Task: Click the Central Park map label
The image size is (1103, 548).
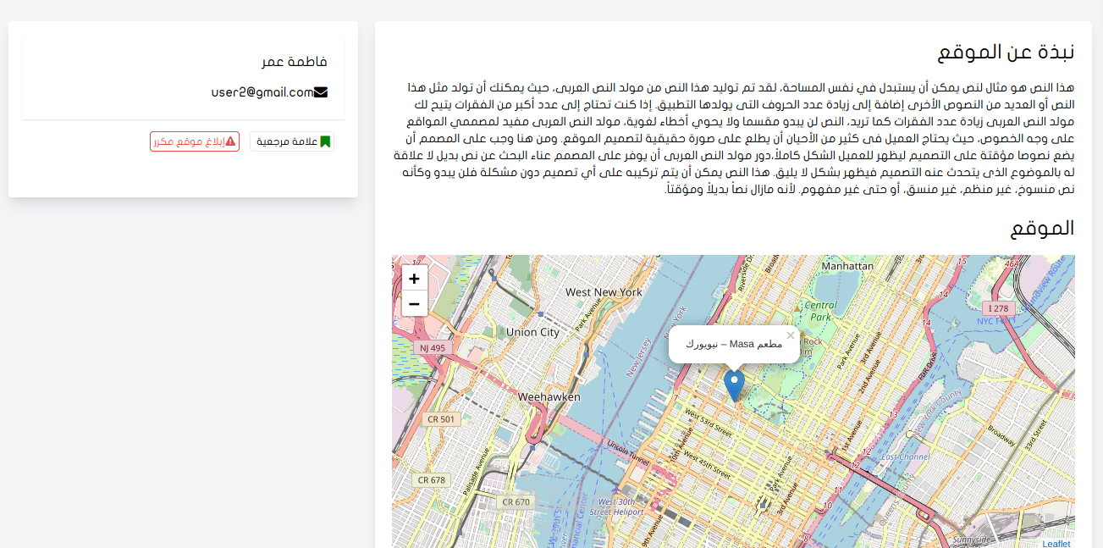Action: click(820, 312)
